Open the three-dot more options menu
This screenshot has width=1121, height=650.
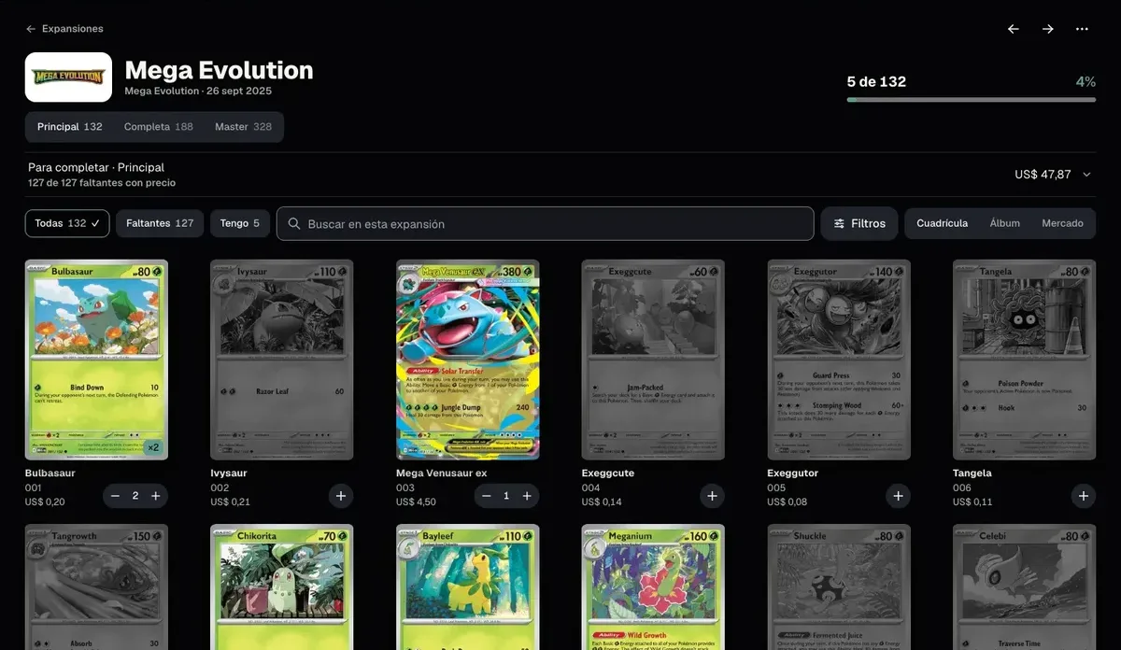point(1082,29)
